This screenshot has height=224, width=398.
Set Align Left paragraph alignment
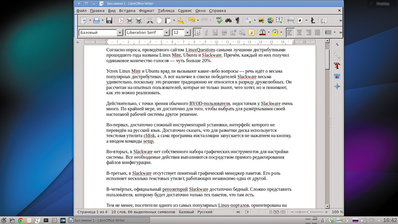[x=290, y=32]
